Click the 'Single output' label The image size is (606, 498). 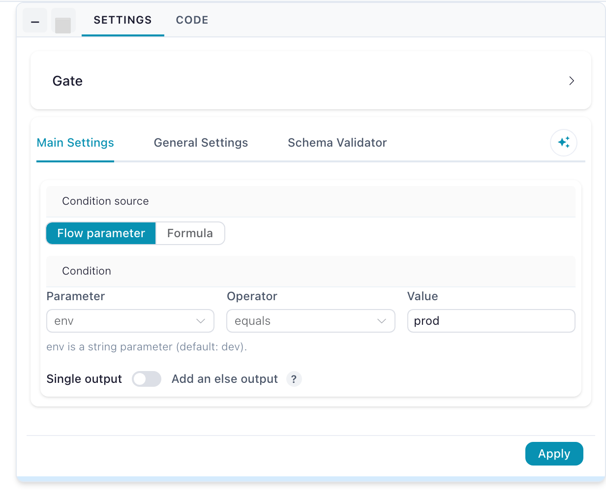coord(84,379)
